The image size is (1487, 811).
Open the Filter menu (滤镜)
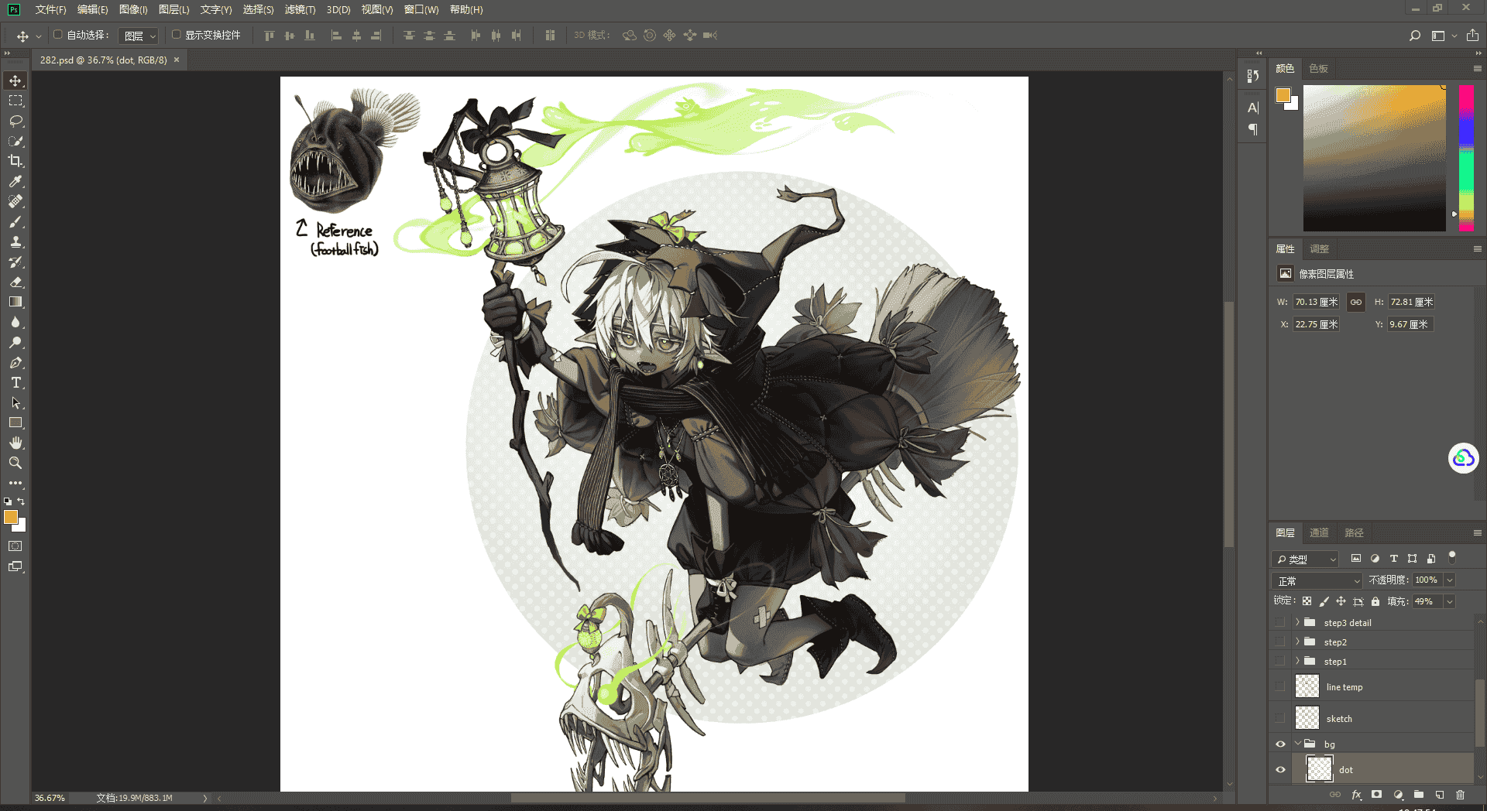pos(300,9)
